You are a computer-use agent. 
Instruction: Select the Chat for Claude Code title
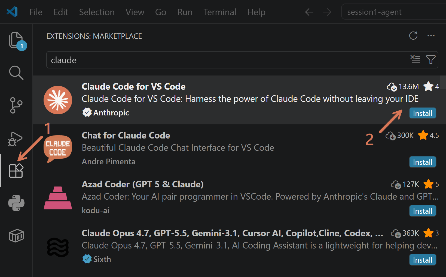126,135
